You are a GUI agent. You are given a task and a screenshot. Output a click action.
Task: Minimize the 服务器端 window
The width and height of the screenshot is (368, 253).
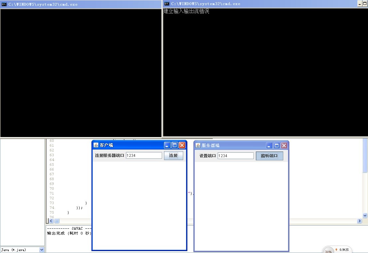pos(269,146)
